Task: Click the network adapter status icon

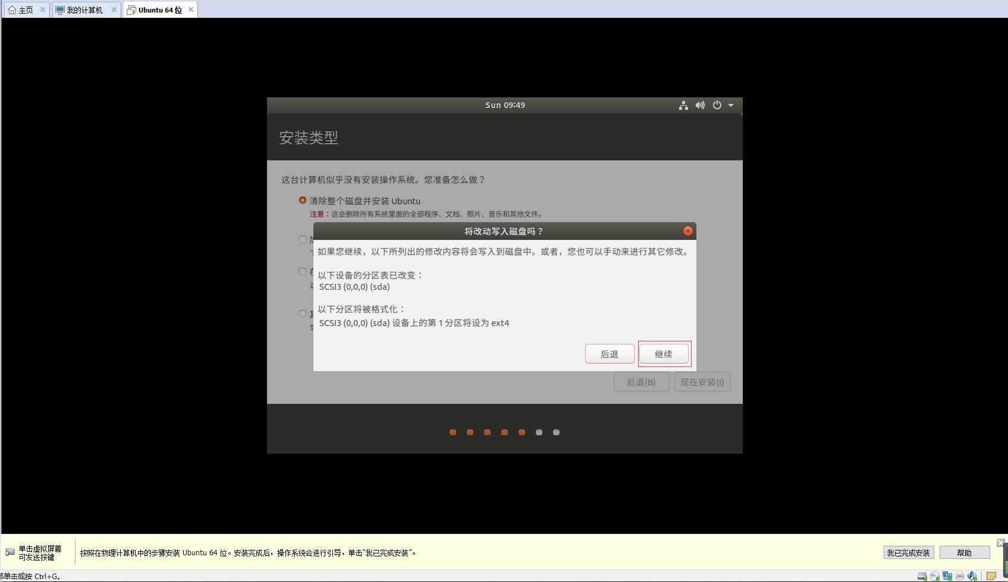Action: pos(947,576)
